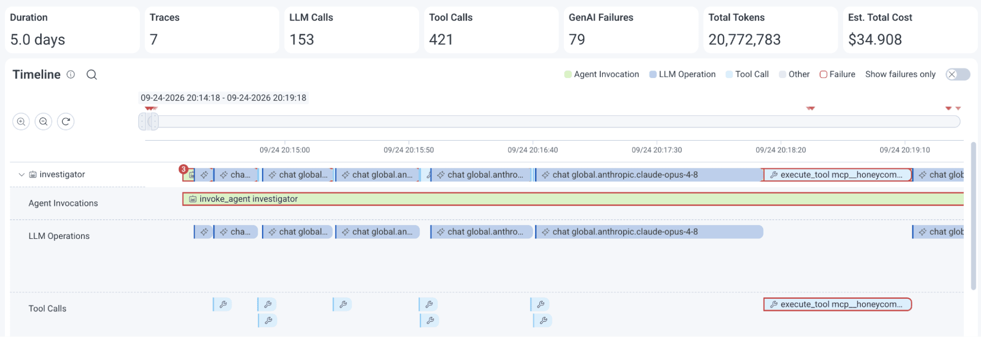Click the GenAI Failures value 79
Image resolution: width=981 pixels, height=337 pixels.
point(577,40)
